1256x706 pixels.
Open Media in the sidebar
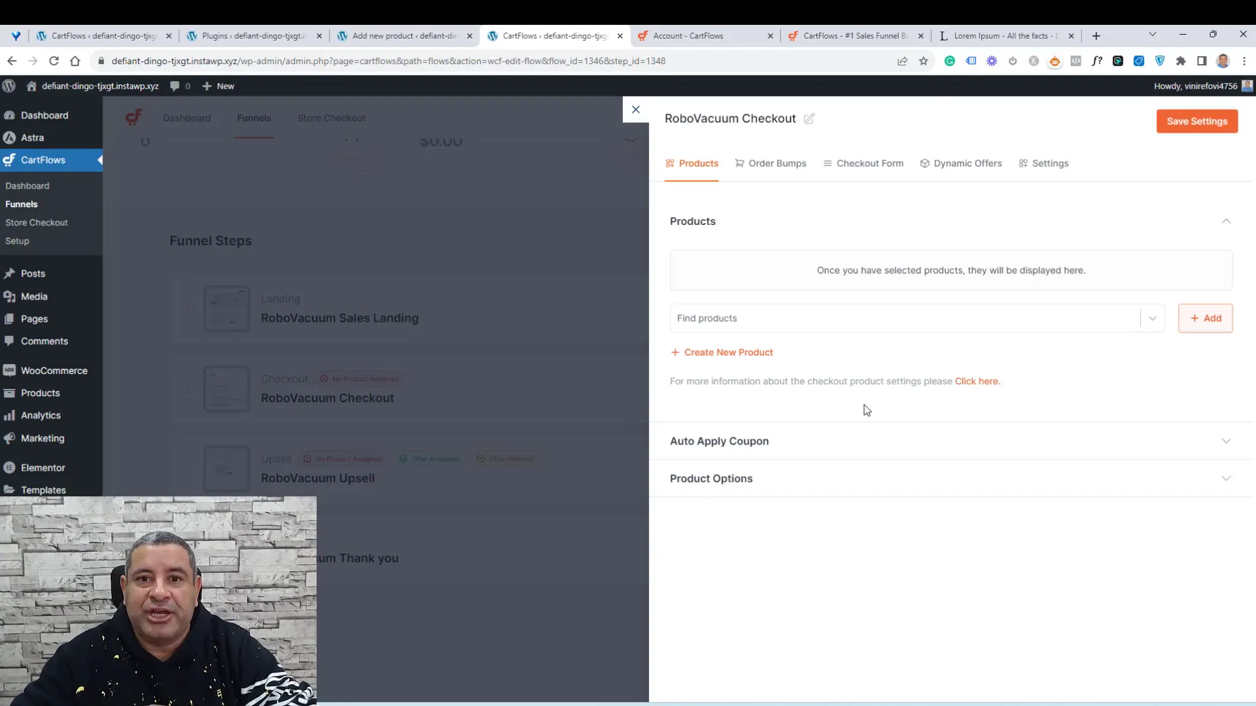[34, 296]
